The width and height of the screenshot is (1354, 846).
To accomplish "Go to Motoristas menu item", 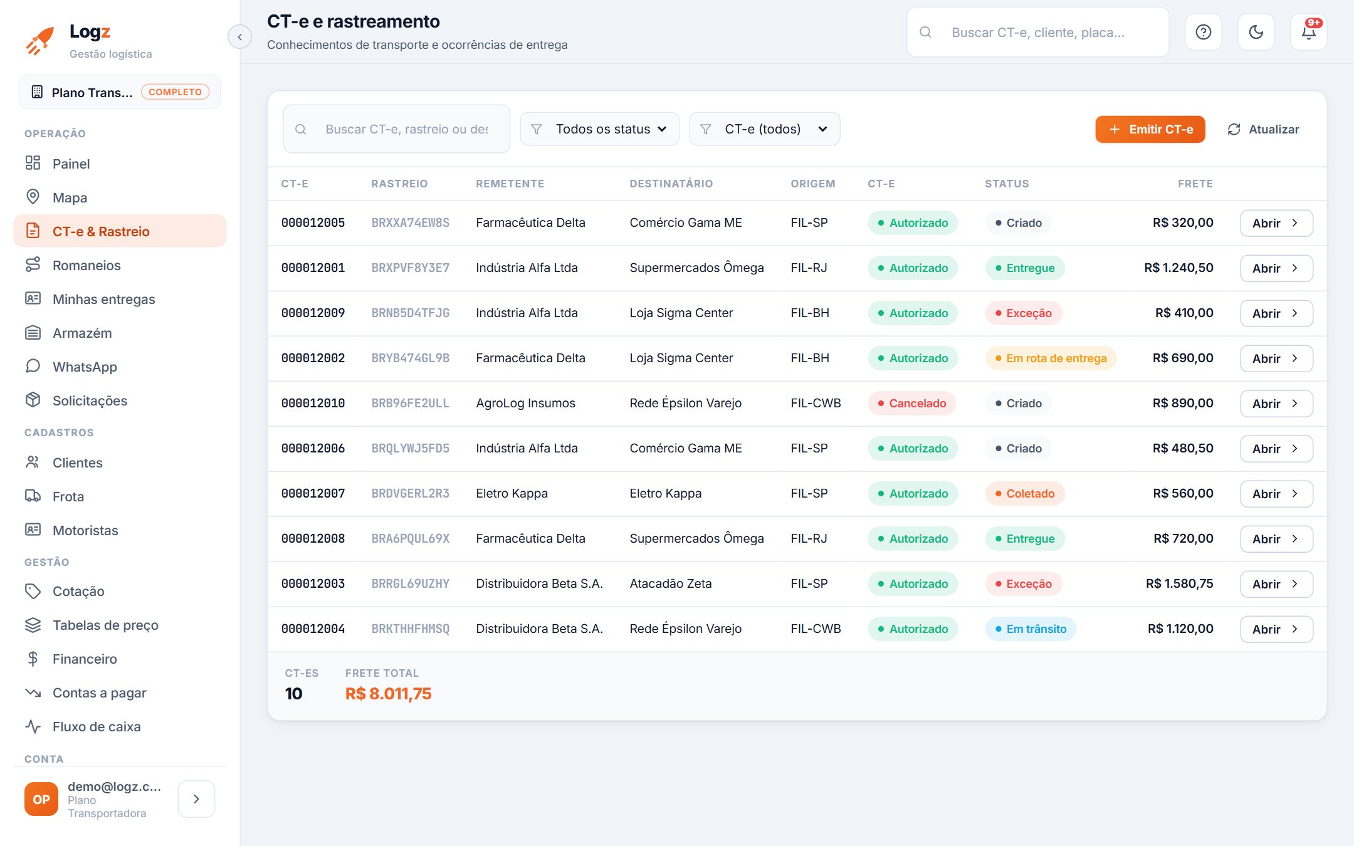I will click(x=120, y=530).
